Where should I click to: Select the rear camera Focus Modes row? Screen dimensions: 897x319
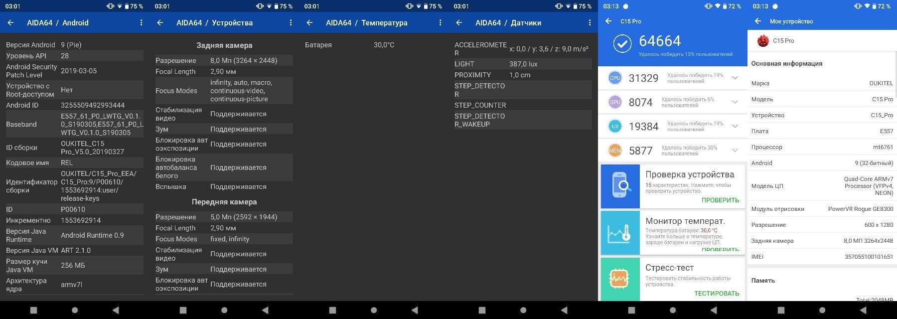tap(224, 91)
